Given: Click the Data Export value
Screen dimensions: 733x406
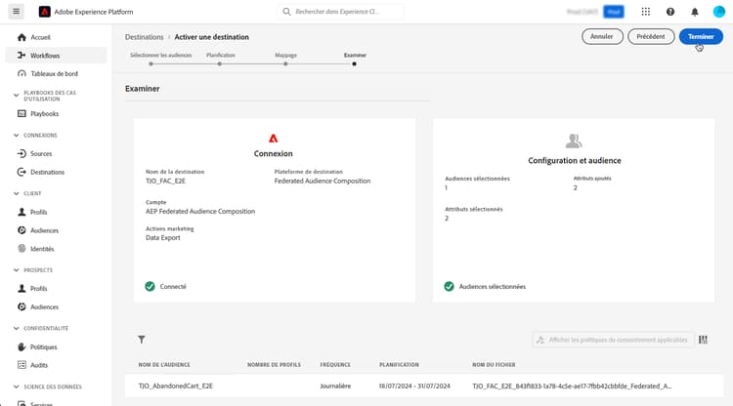Looking at the screenshot, I should pyautogui.click(x=162, y=238).
